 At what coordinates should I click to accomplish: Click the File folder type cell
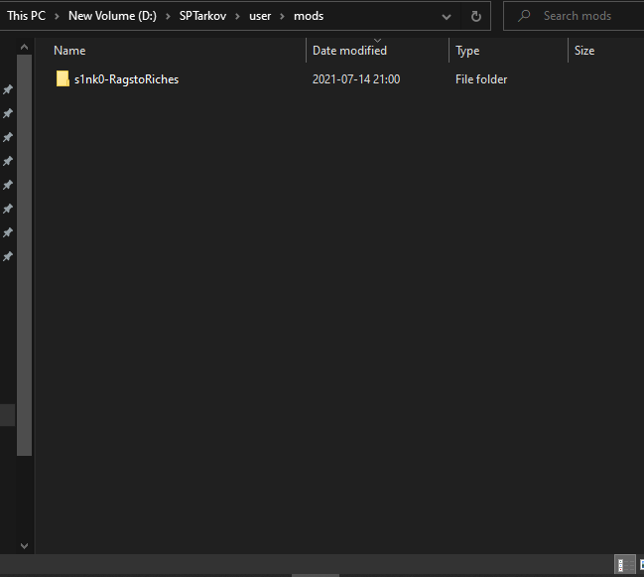click(x=481, y=79)
